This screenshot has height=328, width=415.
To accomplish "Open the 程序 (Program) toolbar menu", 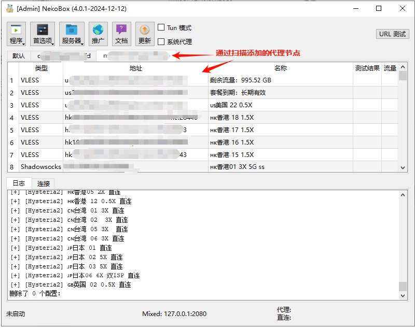I will pos(16,34).
